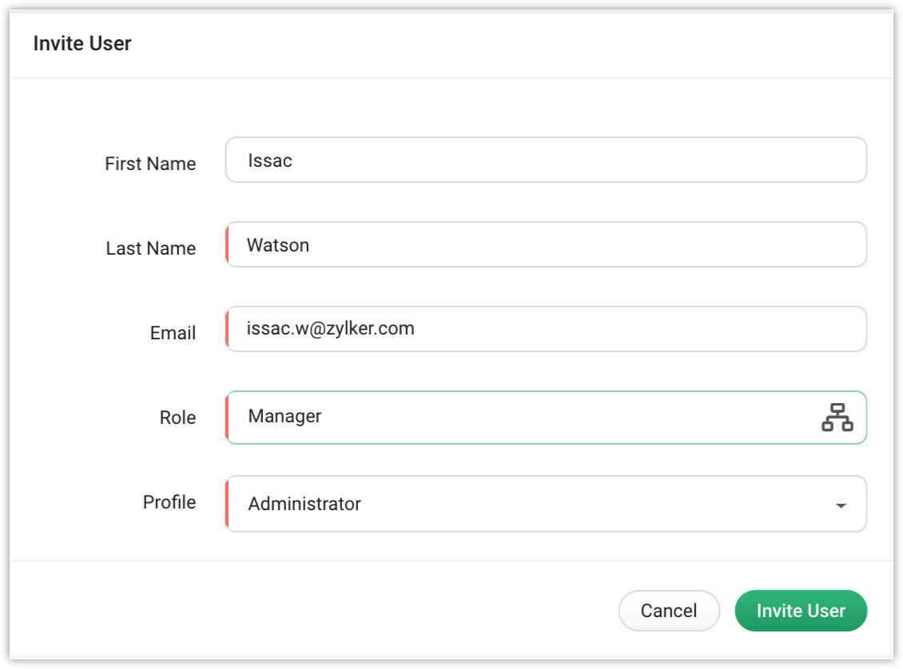Click red required marker on Role field
Screen dimensions: 903x669
[228, 417]
